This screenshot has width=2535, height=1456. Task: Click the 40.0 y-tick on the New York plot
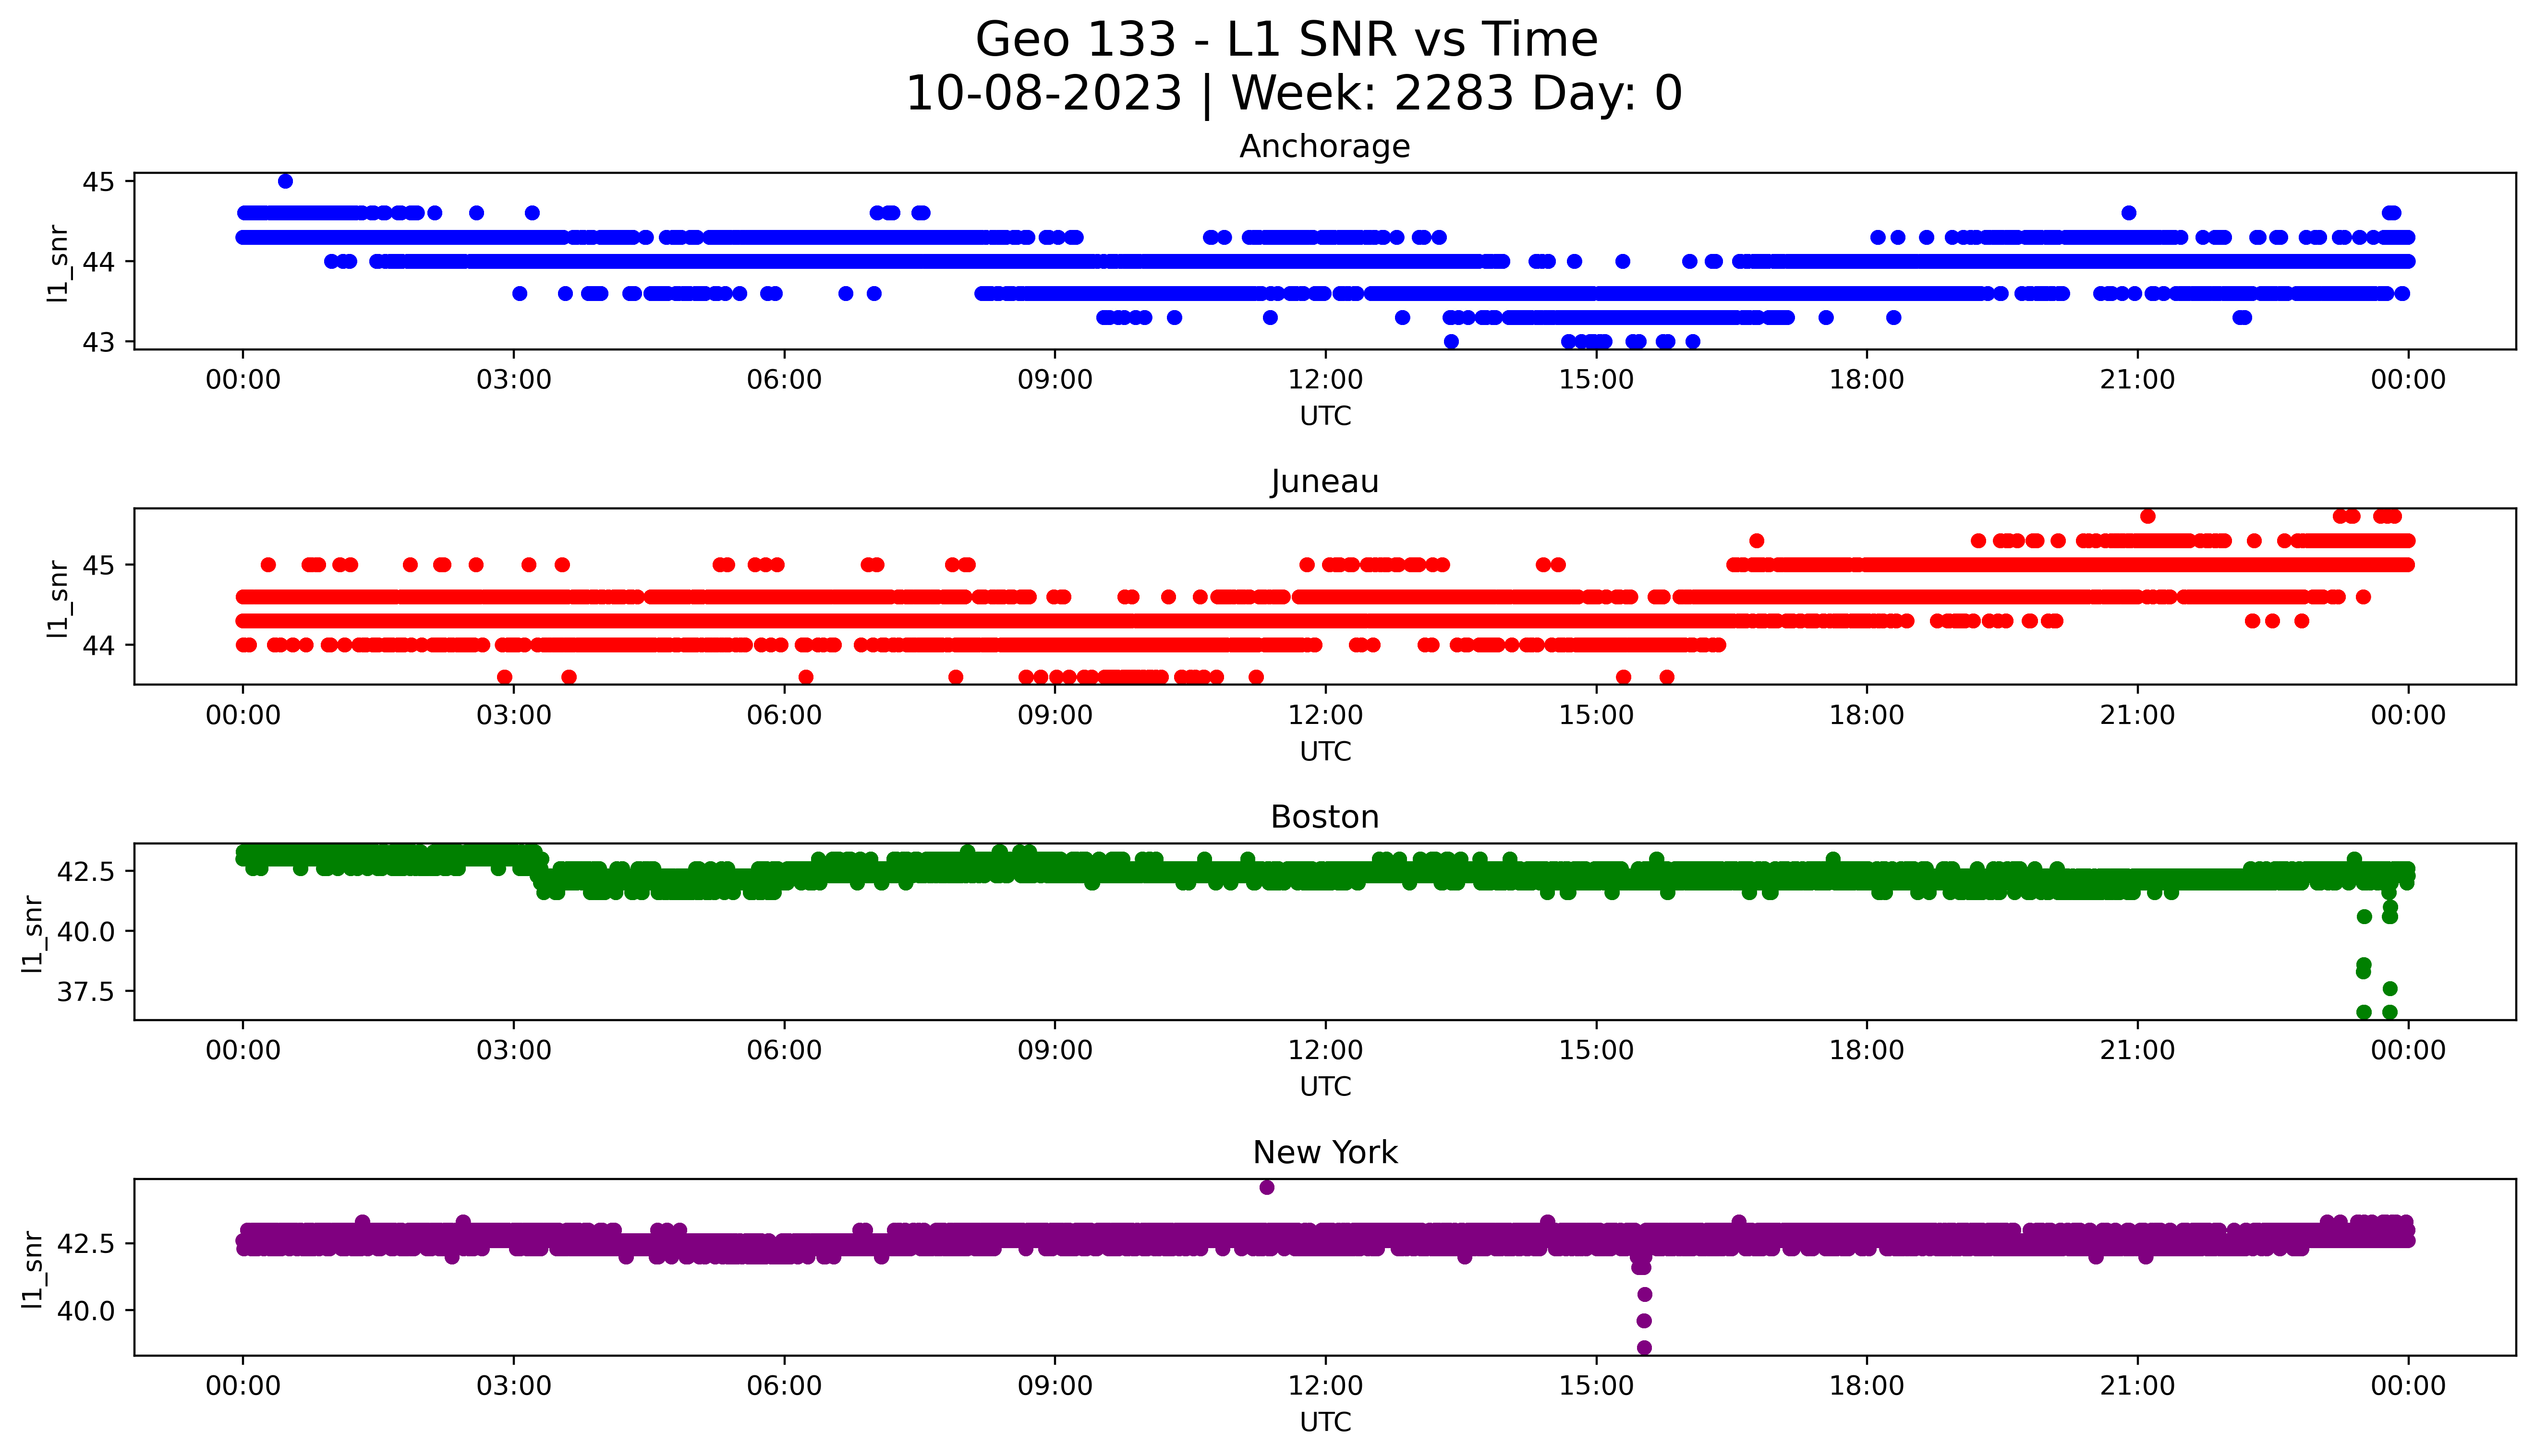tap(86, 1310)
